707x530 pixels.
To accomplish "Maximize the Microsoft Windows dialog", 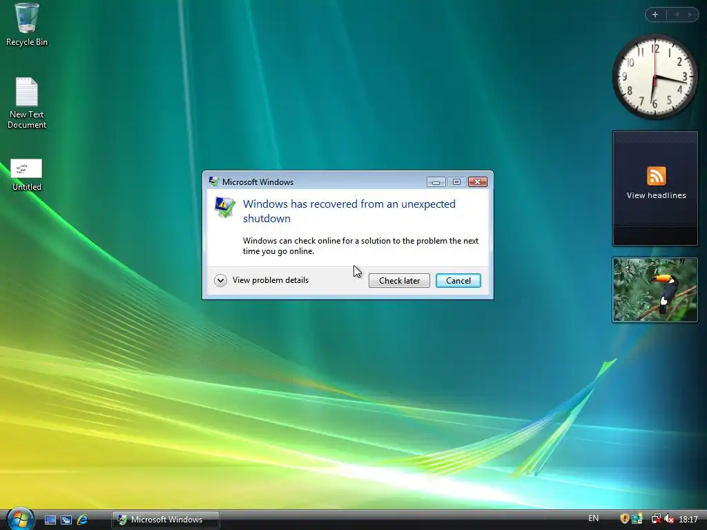I will (456, 181).
